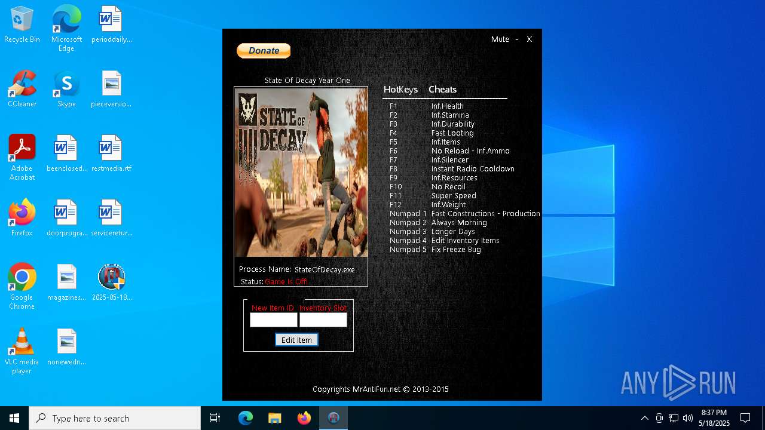Click the Inf.Silencer cheat entry

point(449,160)
